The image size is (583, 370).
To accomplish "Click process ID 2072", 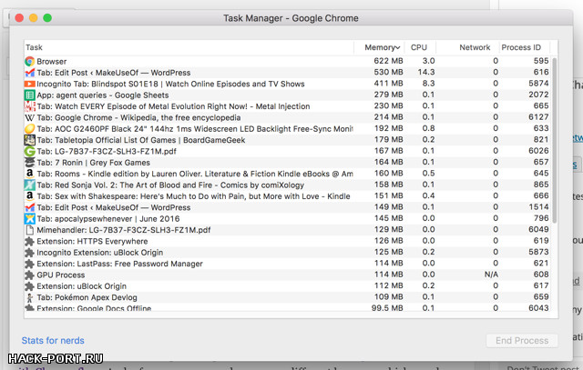I will coord(538,95).
